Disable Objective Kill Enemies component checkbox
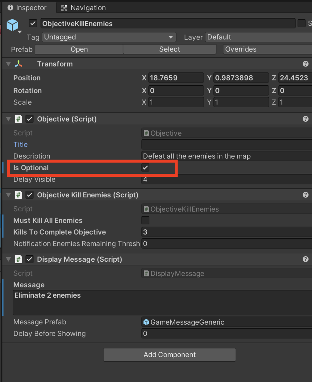The width and height of the screenshot is (312, 382). pyautogui.click(x=30, y=195)
